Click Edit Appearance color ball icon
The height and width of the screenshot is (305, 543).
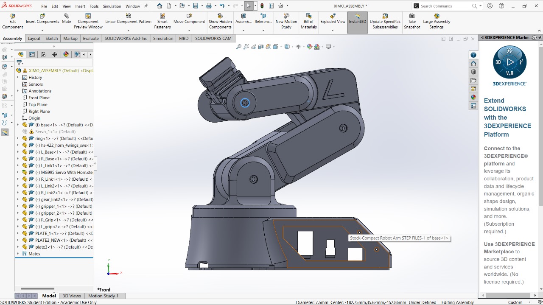click(x=310, y=47)
